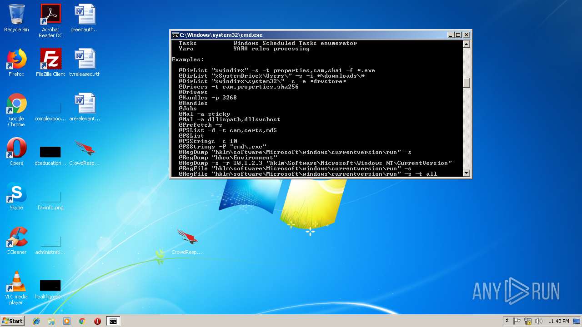Open network status tray icon

[x=528, y=321]
